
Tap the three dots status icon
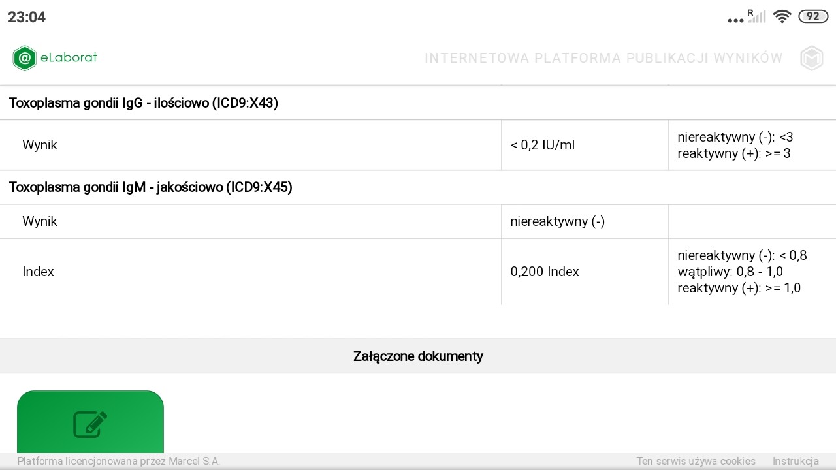click(735, 20)
